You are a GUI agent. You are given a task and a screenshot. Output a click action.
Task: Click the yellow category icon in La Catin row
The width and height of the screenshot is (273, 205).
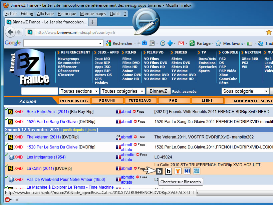(x=11, y=169)
